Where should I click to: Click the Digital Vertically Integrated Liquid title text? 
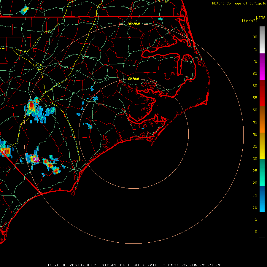104,265
